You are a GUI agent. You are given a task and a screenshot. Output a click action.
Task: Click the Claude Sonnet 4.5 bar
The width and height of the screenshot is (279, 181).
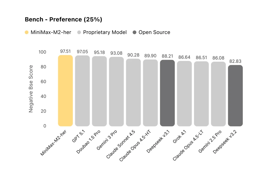[x=133, y=92]
